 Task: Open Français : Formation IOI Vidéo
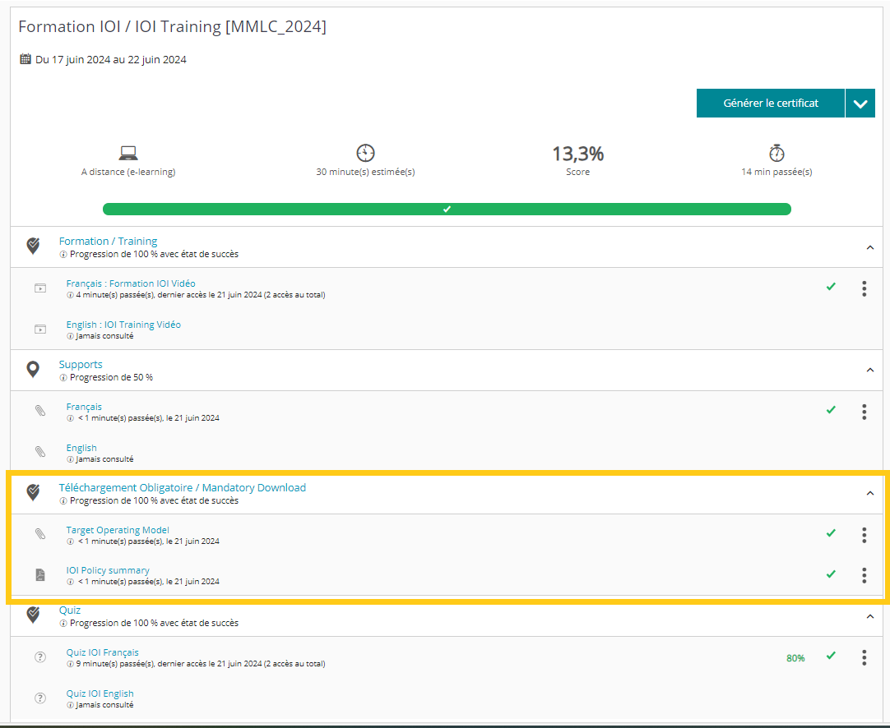pyautogui.click(x=131, y=283)
